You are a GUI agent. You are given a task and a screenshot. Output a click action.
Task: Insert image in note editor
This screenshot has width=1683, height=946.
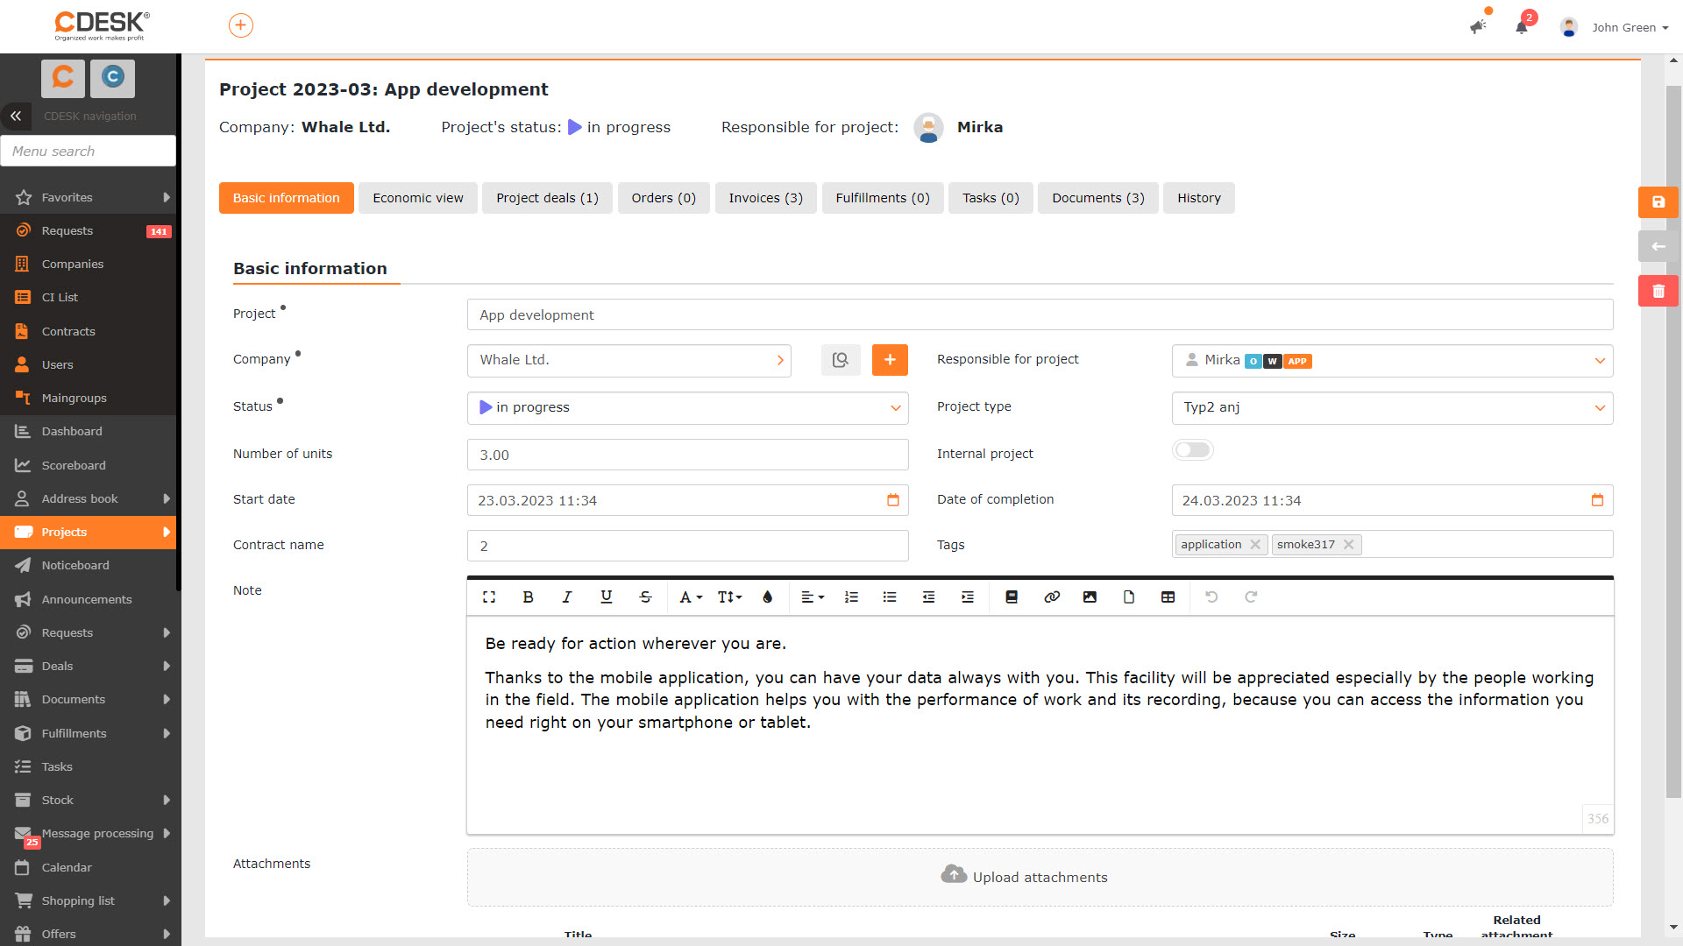(1090, 597)
